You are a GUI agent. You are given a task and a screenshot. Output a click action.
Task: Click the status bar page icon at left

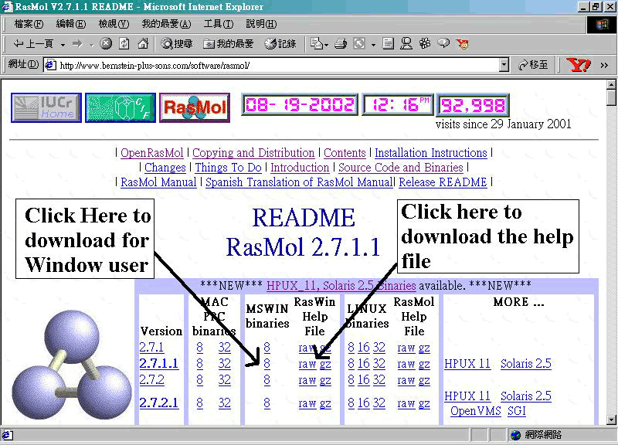8,435
